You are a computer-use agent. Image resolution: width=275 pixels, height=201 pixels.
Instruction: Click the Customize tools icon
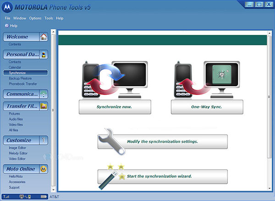(44, 140)
